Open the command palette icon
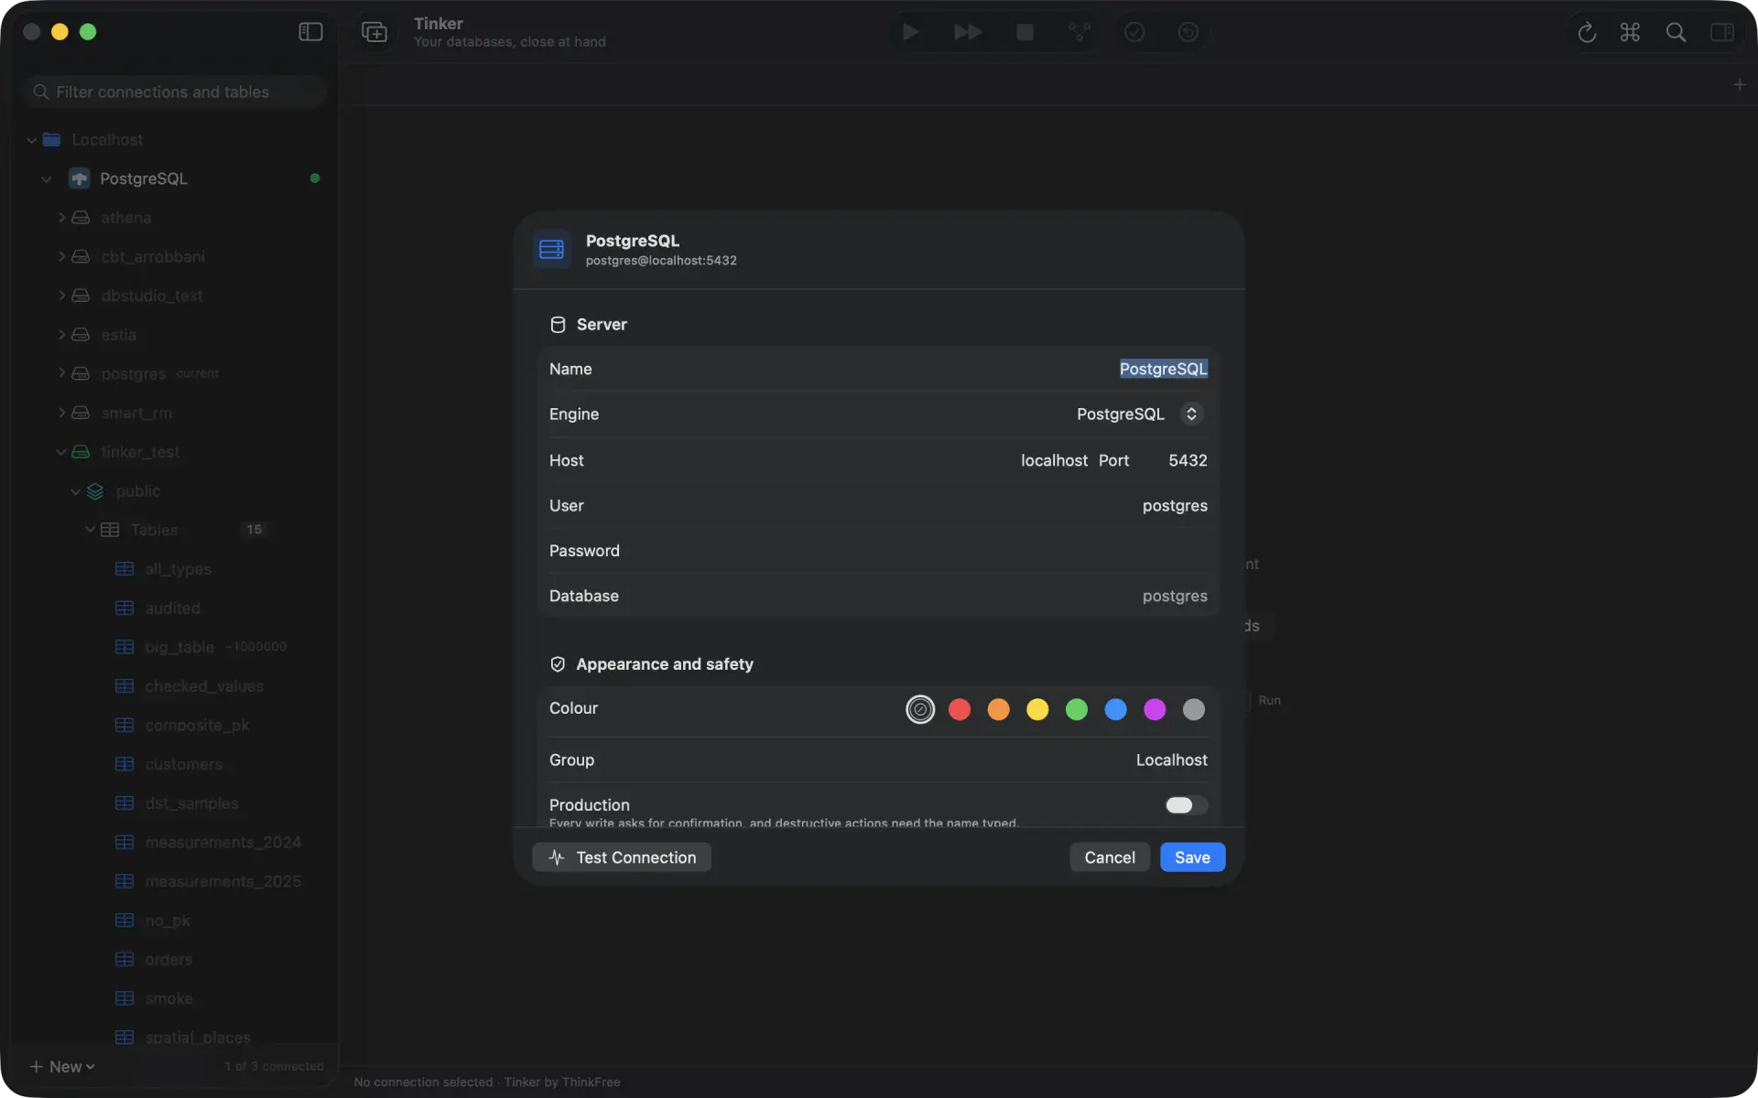The width and height of the screenshot is (1758, 1098). coord(1630,32)
